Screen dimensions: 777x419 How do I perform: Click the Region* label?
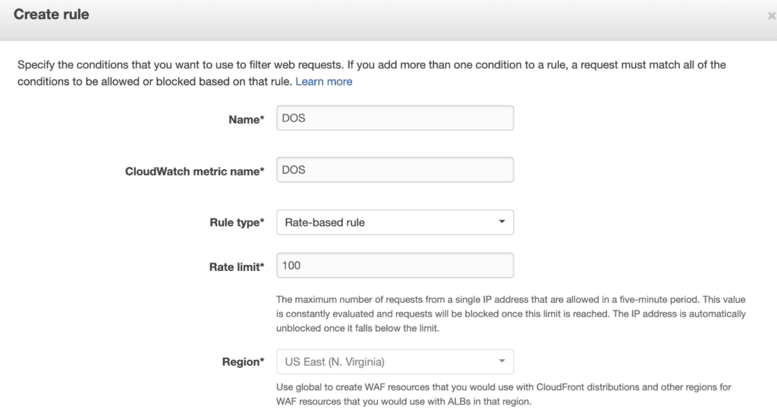pos(243,362)
